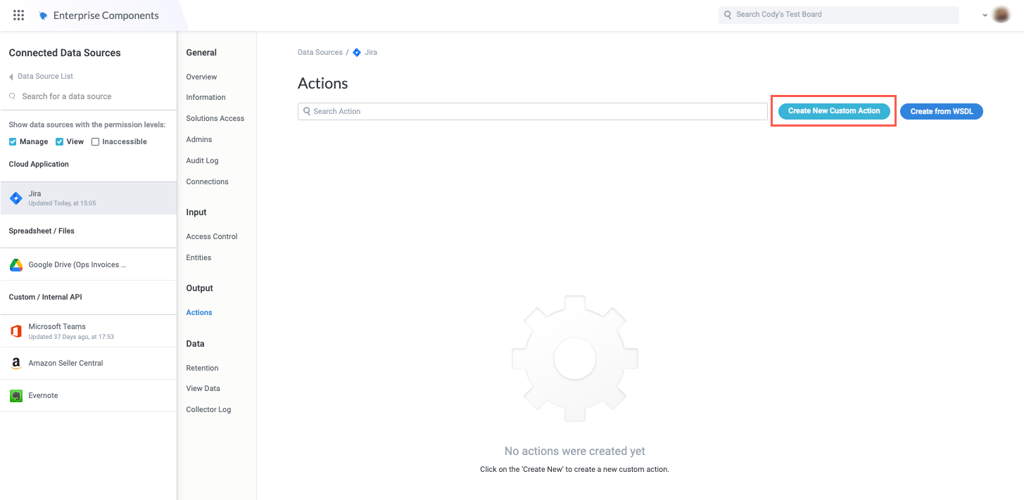Viewport: 1024px width, 500px height.
Task: Collapse back to the Data Source List
Action: [x=39, y=76]
